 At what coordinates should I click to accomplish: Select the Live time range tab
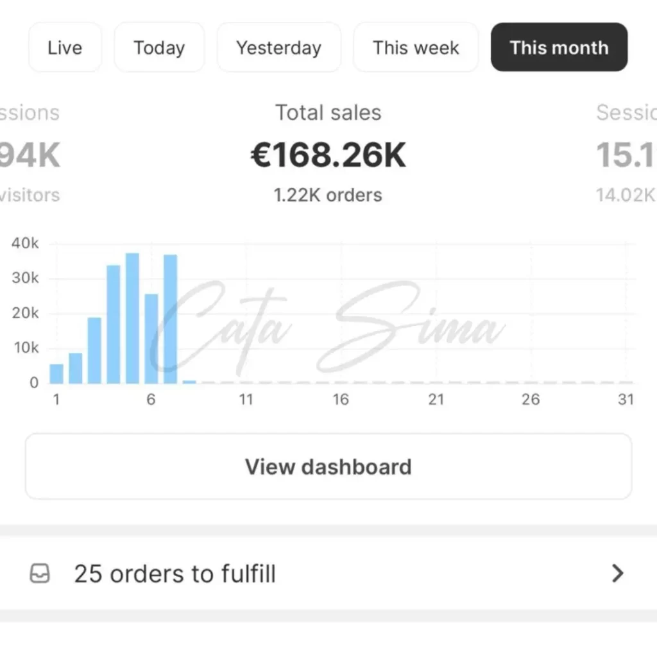[x=65, y=47]
